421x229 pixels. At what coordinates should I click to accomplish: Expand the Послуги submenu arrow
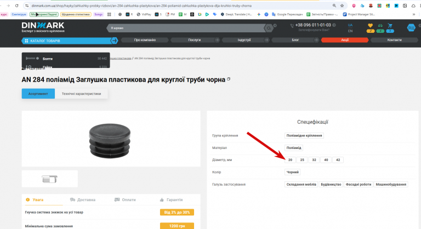pyautogui.click(x=217, y=40)
